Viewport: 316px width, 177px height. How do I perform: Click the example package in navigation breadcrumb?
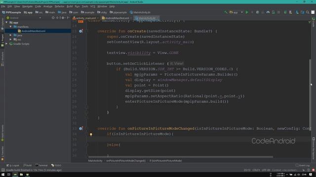(x=88, y=12)
